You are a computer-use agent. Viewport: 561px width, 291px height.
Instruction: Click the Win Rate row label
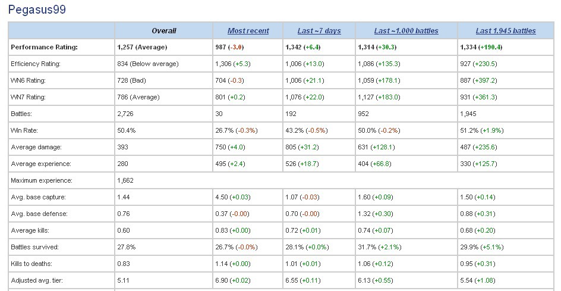tap(24, 130)
